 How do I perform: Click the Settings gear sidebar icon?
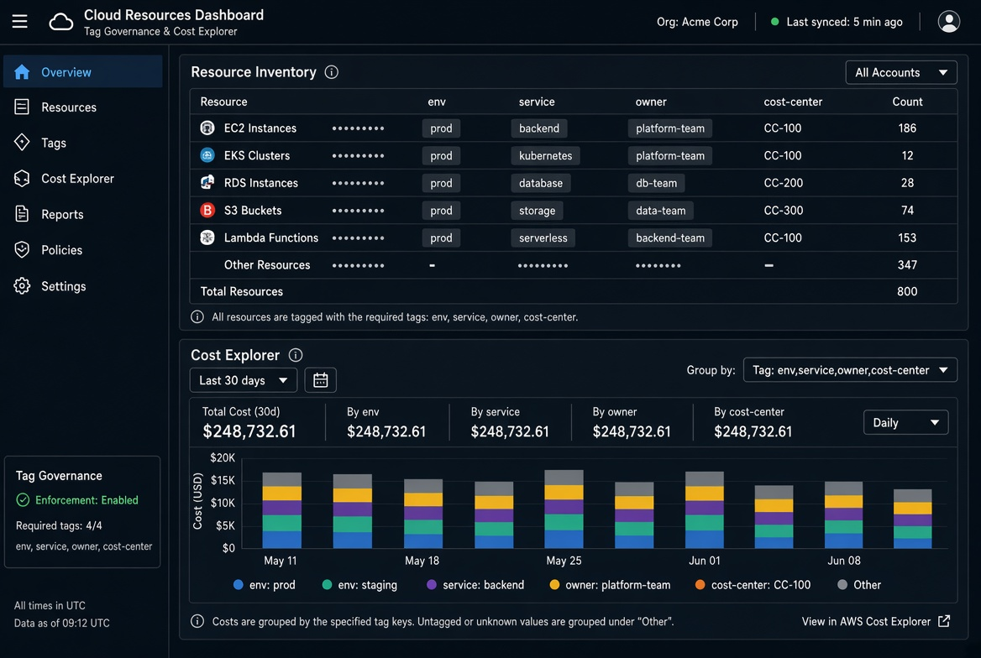click(x=22, y=286)
